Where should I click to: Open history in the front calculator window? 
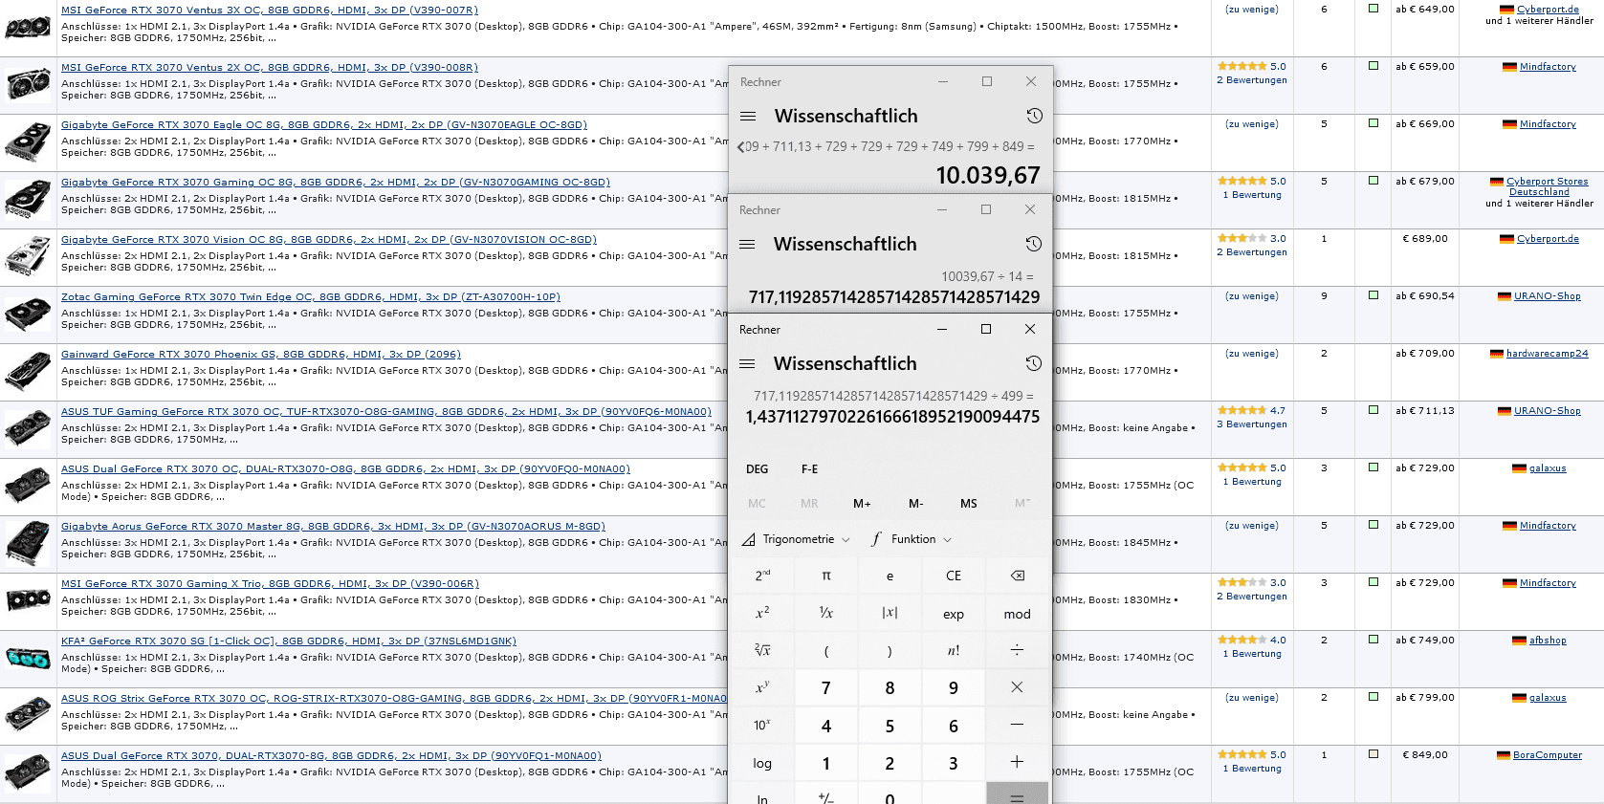(x=1033, y=363)
